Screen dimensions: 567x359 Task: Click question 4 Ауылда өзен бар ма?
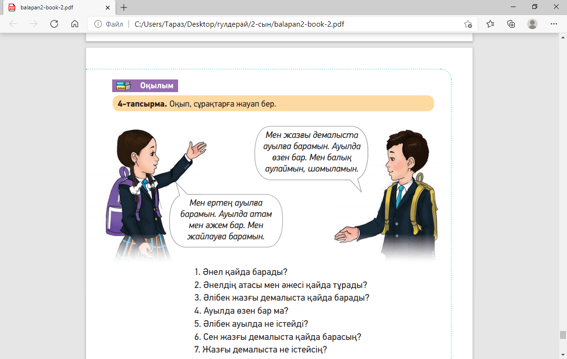(x=241, y=310)
